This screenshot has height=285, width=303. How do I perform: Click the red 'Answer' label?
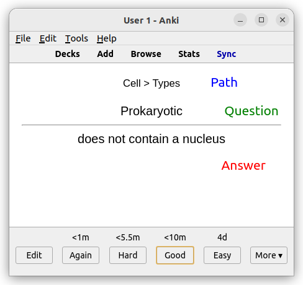point(243,165)
